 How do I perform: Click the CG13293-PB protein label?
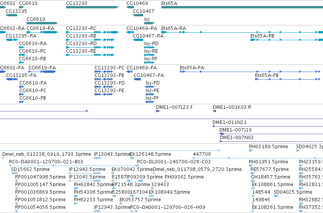pos(109,75)
